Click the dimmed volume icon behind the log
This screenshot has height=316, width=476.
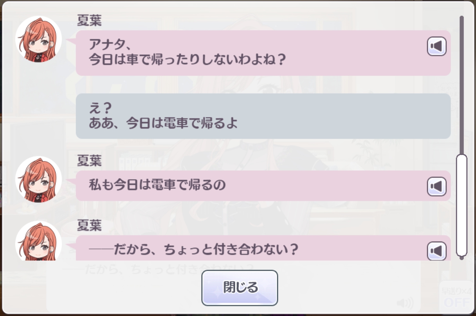405,303
